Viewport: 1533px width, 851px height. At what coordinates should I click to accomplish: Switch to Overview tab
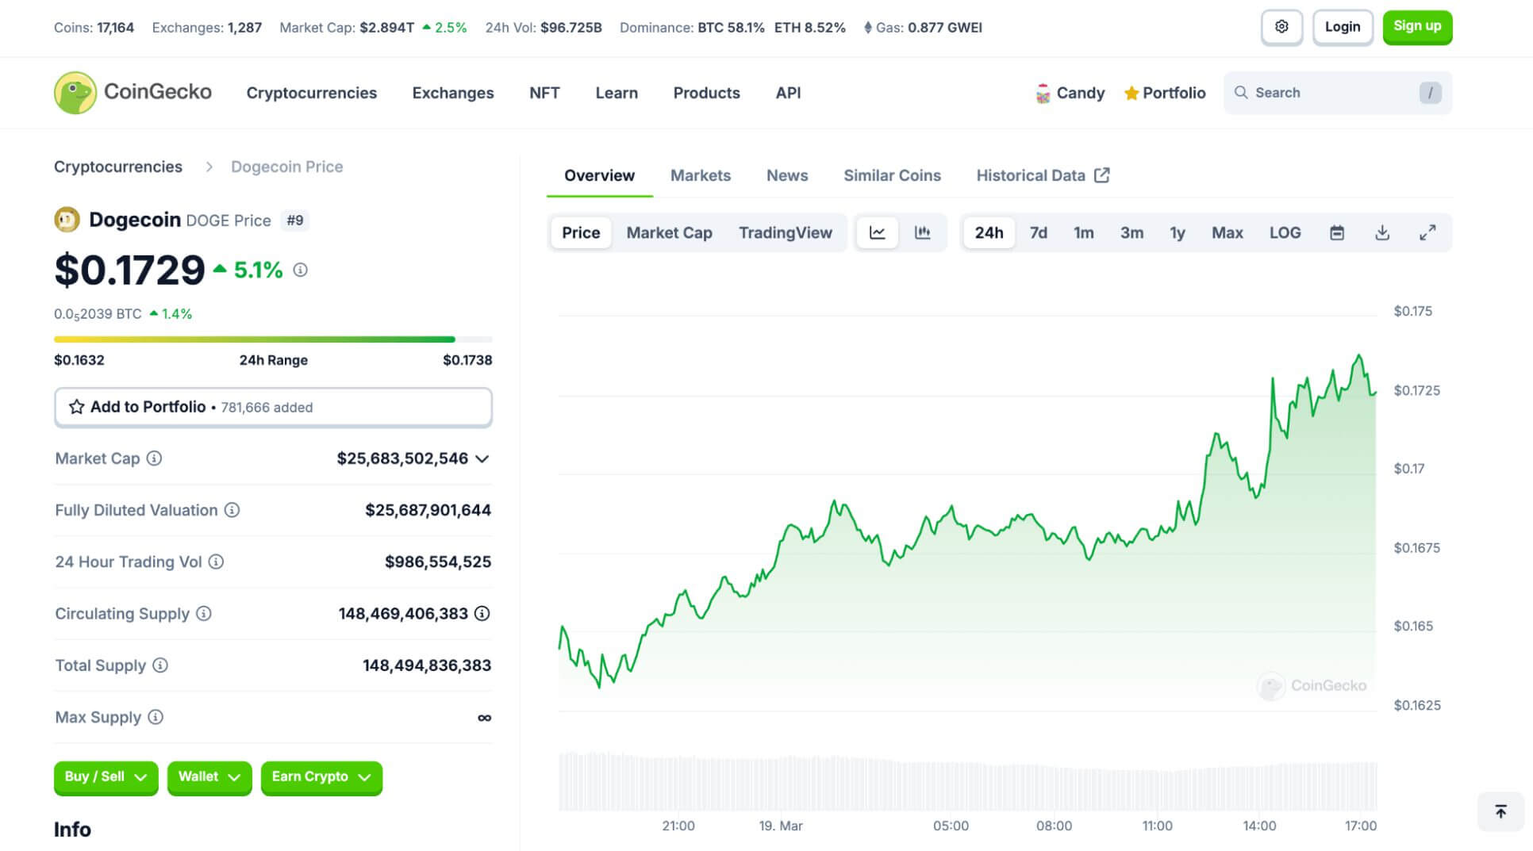(x=599, y=175)
